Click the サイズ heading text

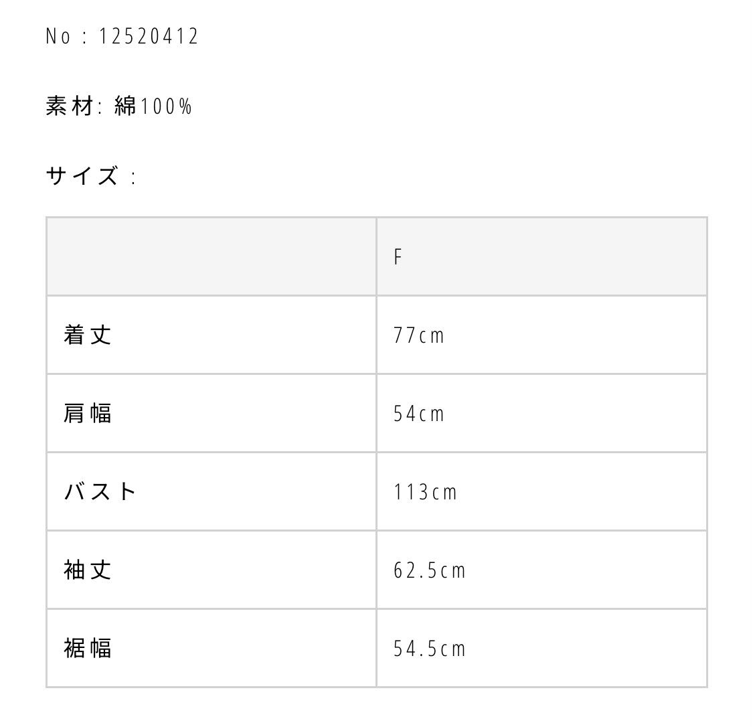[82, 176]
